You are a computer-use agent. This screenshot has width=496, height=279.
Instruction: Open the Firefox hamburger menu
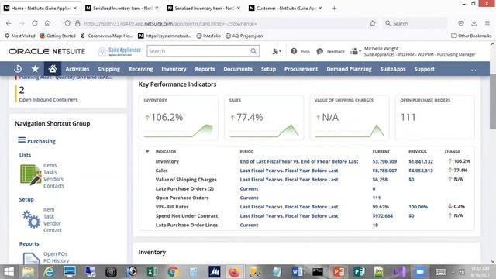(x=487, y=23)
